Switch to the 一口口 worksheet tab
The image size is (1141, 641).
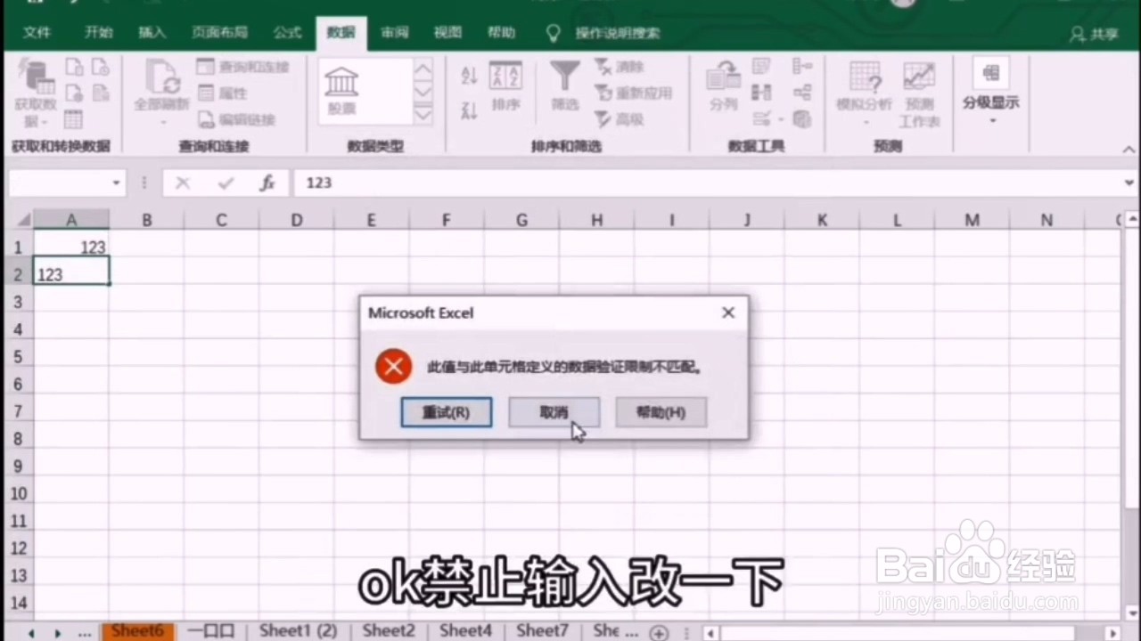pos(210,630)
